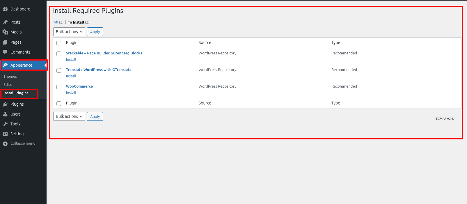This screenshot has height=204, width=467.
Task: Open the Settings menu label
Action: click(18, 134)
